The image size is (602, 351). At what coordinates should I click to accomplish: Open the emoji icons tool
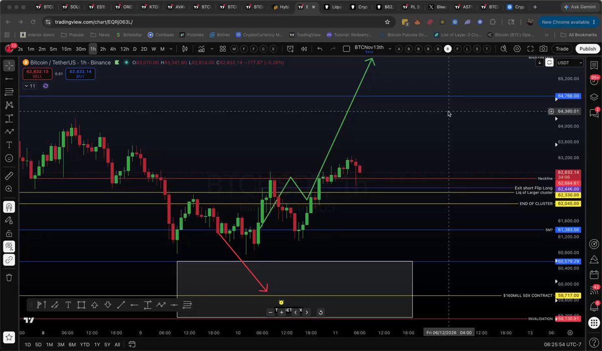pos(9,157)
